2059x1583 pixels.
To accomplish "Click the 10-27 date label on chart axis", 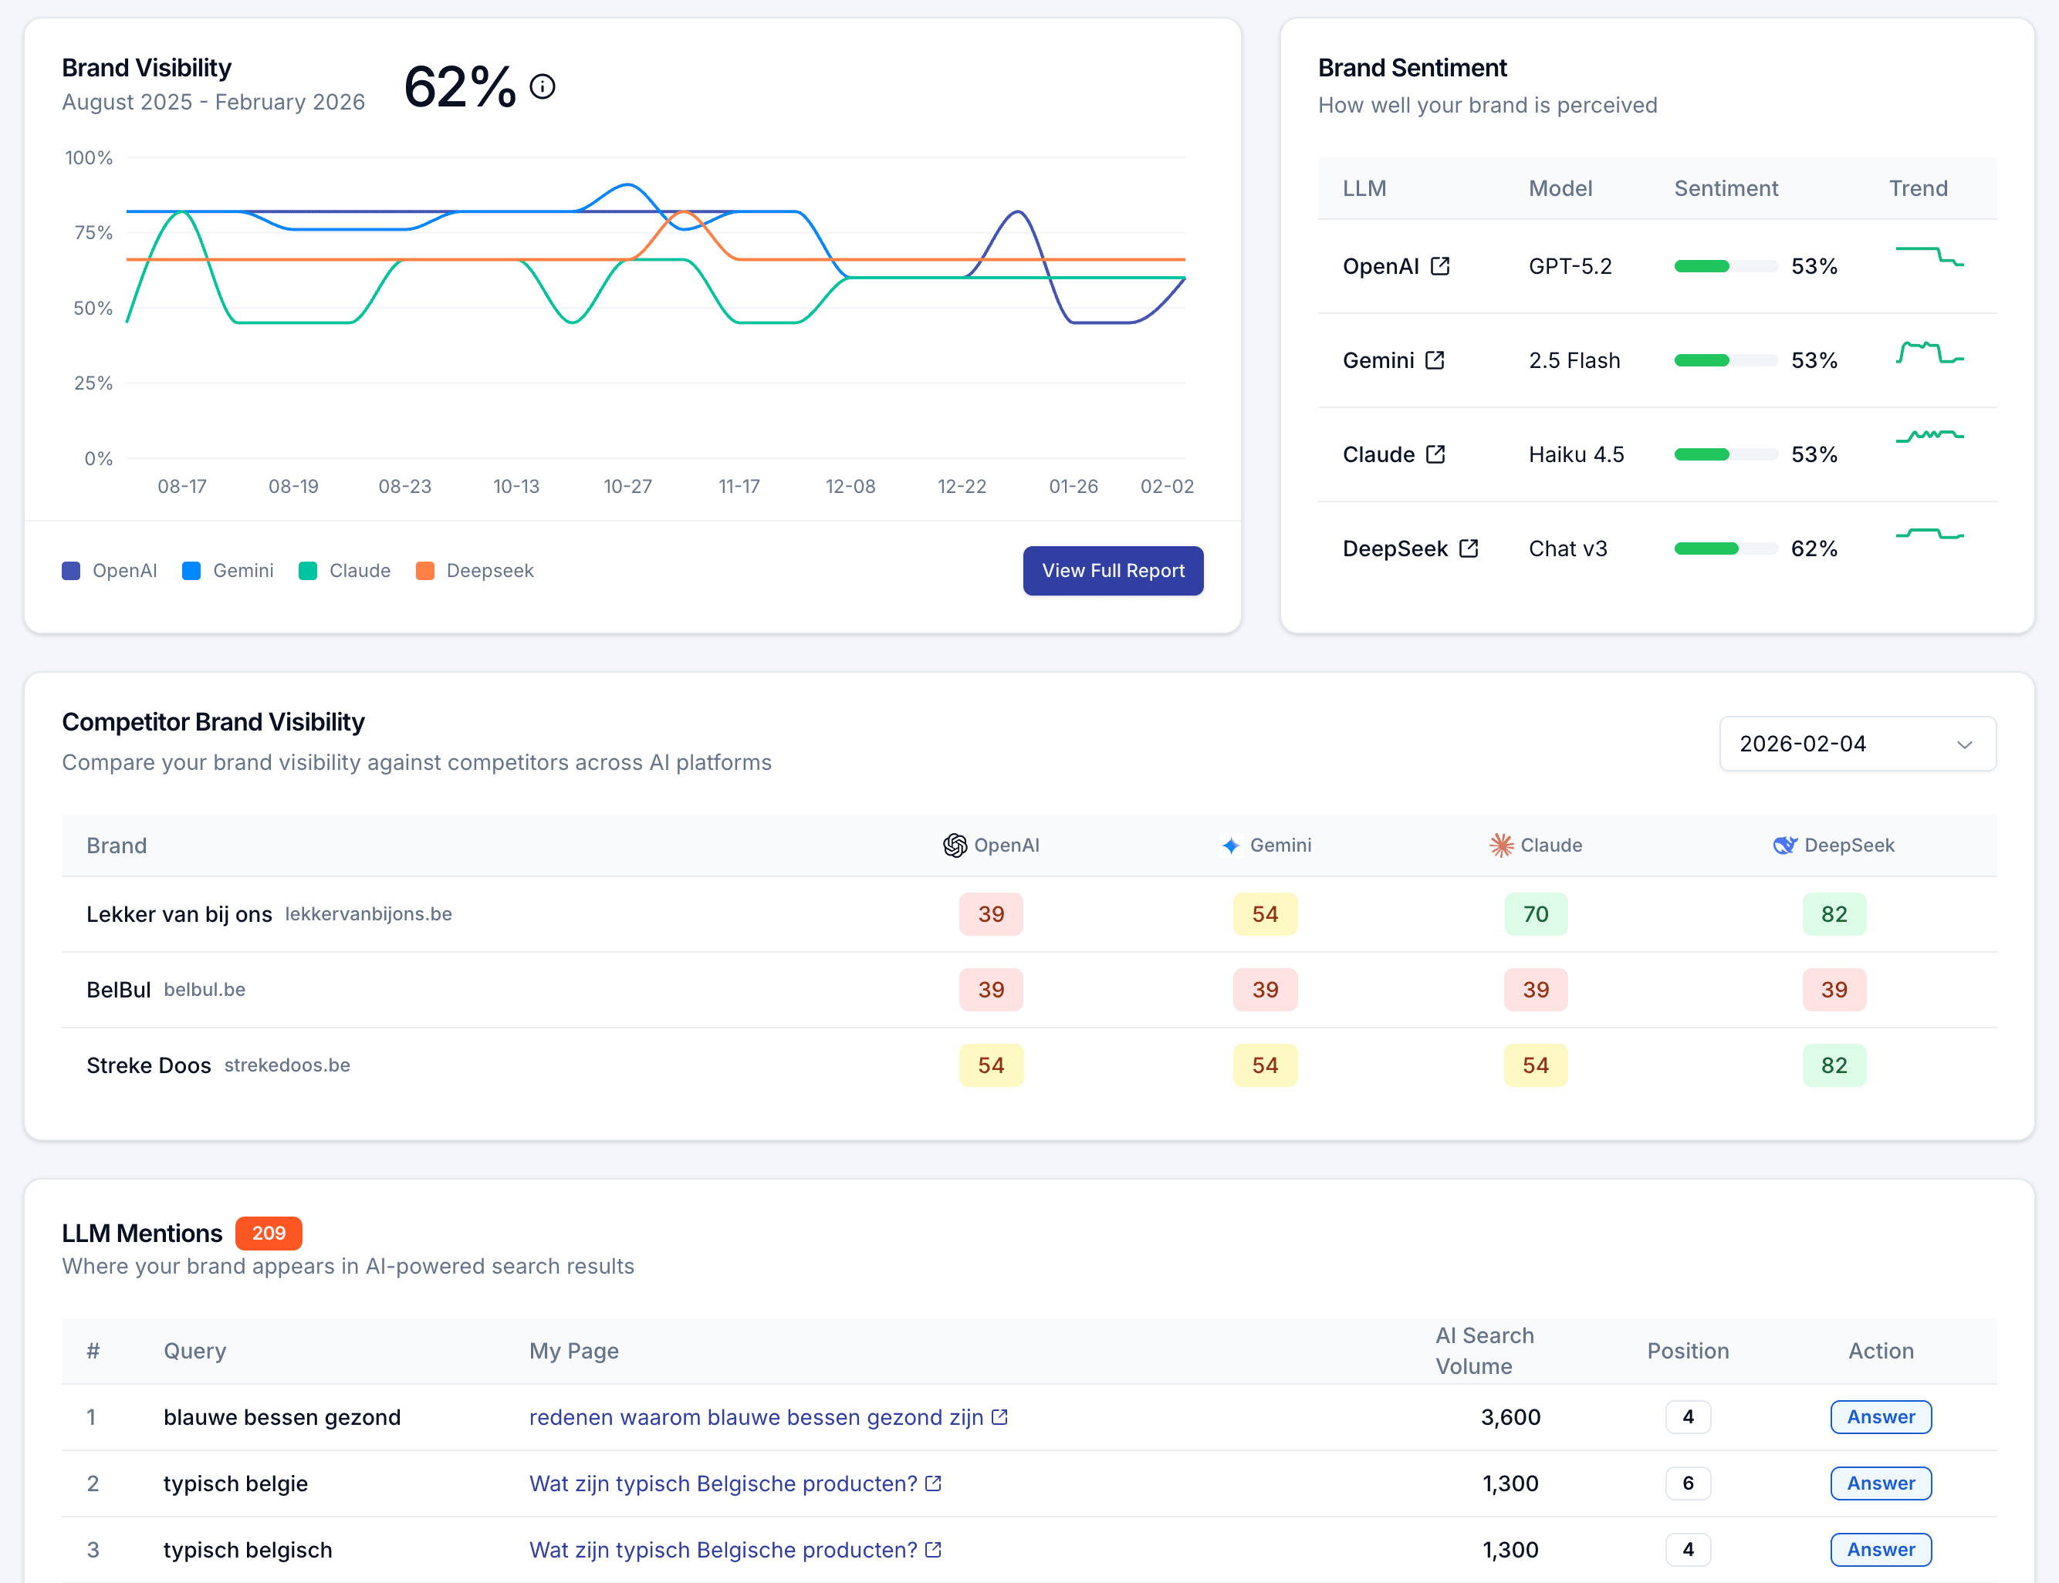I will point(627,486).
